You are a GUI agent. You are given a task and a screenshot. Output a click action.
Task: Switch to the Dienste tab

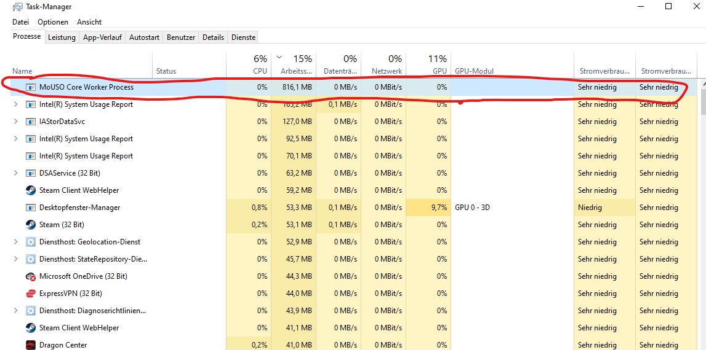click(x=244, y=37)
